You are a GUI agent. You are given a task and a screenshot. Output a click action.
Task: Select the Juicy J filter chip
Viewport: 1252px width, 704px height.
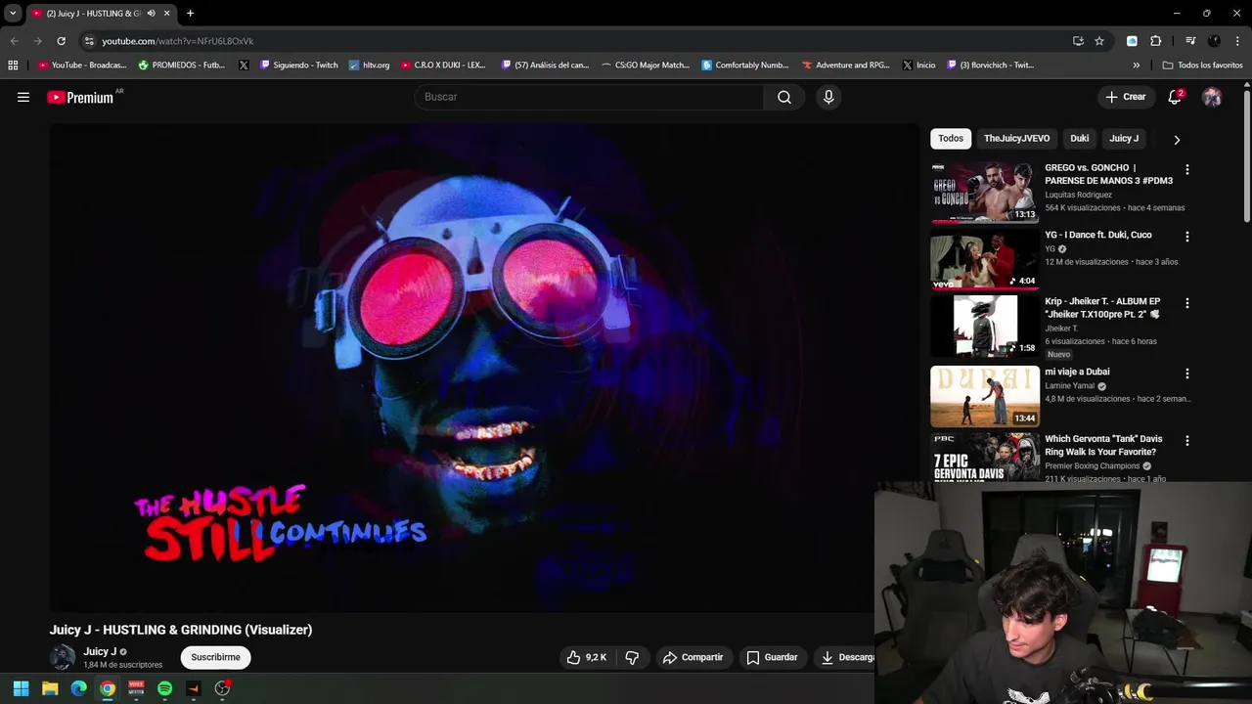(x=1124, y=139)
